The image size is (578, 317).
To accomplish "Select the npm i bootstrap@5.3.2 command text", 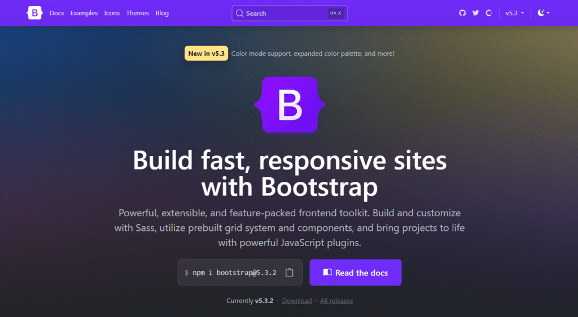I will (234, 273).
